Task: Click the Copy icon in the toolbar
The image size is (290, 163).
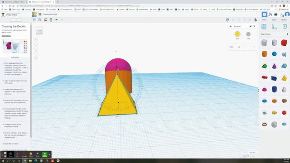Action: tap(34, 20)
